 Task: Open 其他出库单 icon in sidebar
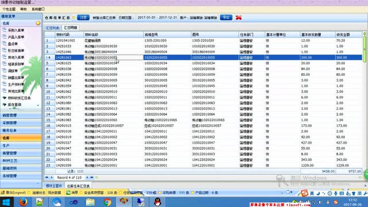tap(4, 91)
